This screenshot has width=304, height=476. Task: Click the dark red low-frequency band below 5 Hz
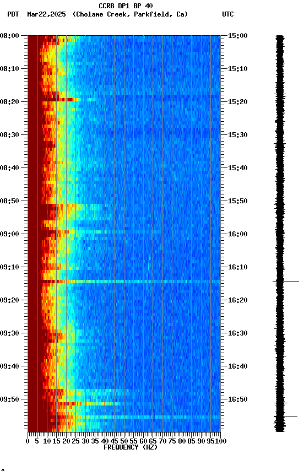coord(32,234)
